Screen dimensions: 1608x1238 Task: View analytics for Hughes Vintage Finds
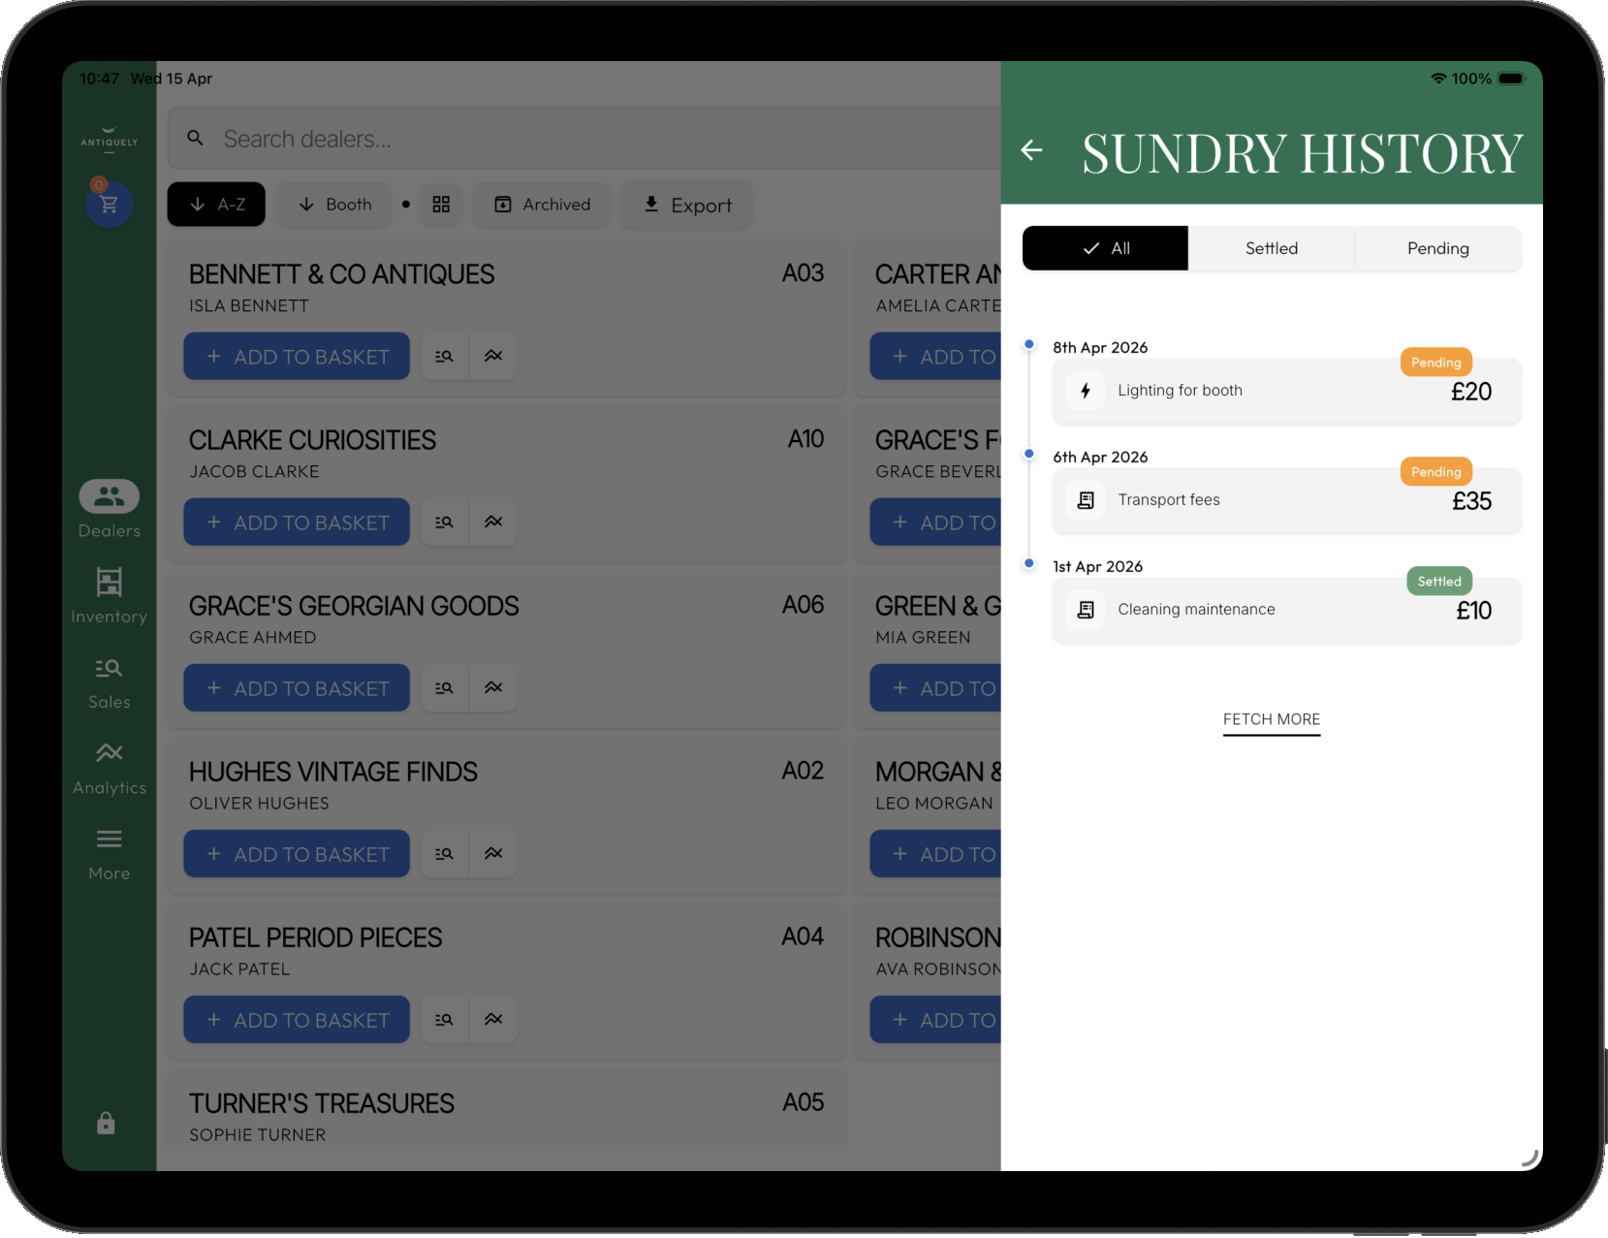click(x=493, y=853)
